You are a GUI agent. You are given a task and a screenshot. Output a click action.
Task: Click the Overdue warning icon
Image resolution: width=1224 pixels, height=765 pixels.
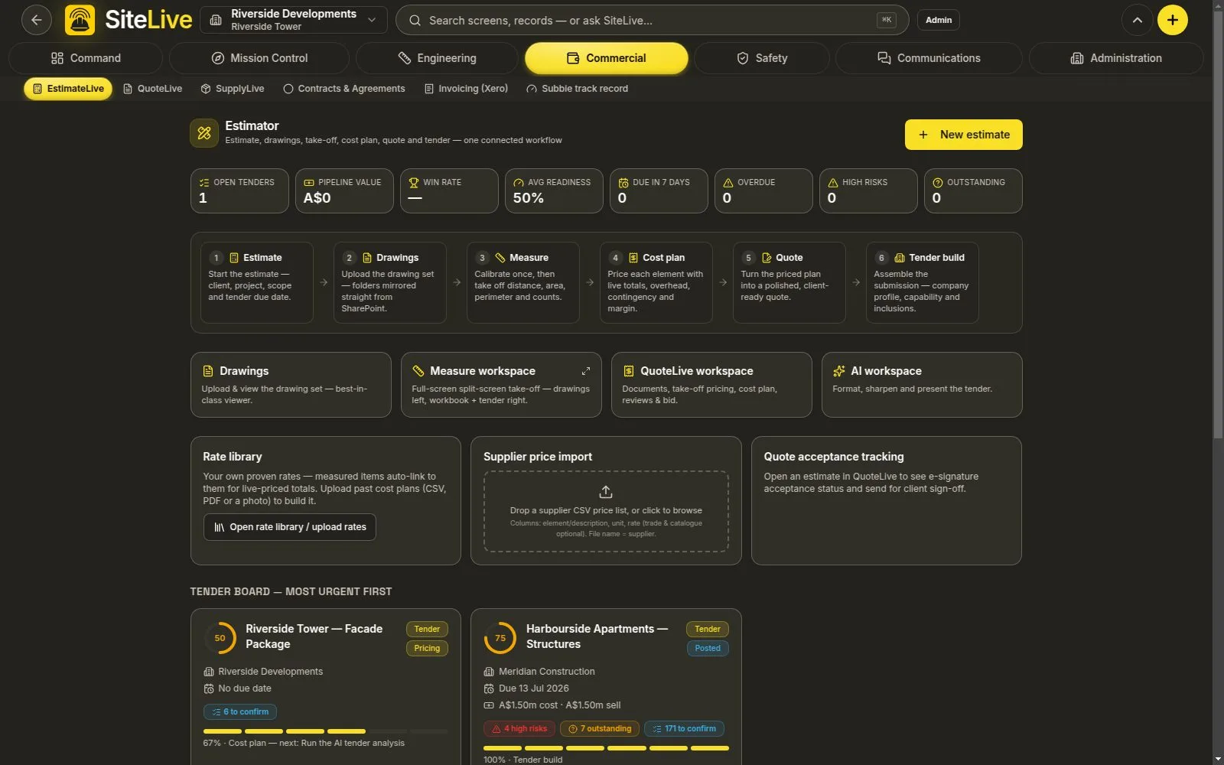coord(728,183)
